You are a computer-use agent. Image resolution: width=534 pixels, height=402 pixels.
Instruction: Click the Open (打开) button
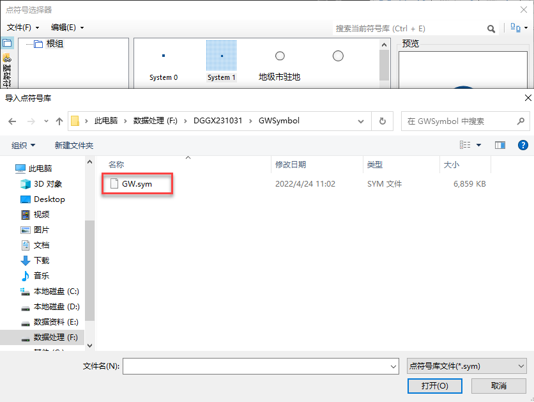click(x=434, y=385)
